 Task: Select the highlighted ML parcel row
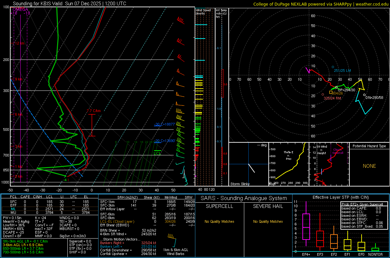pos(49,209)
